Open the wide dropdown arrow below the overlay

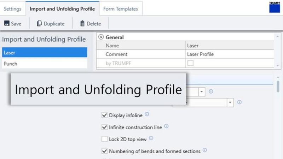[230, 102]
